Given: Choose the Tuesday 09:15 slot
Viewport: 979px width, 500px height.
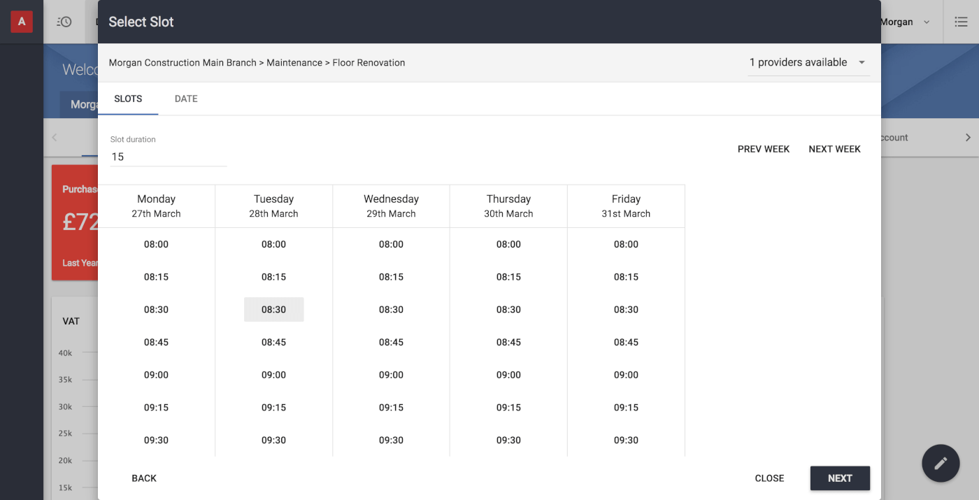Looking at the screenshot, I should tap(274, 408).
